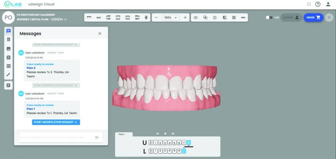This screenshot has height=159, width=336.
Task: Click the blue Start Modification Request button
Action: (x=56, y=122)
